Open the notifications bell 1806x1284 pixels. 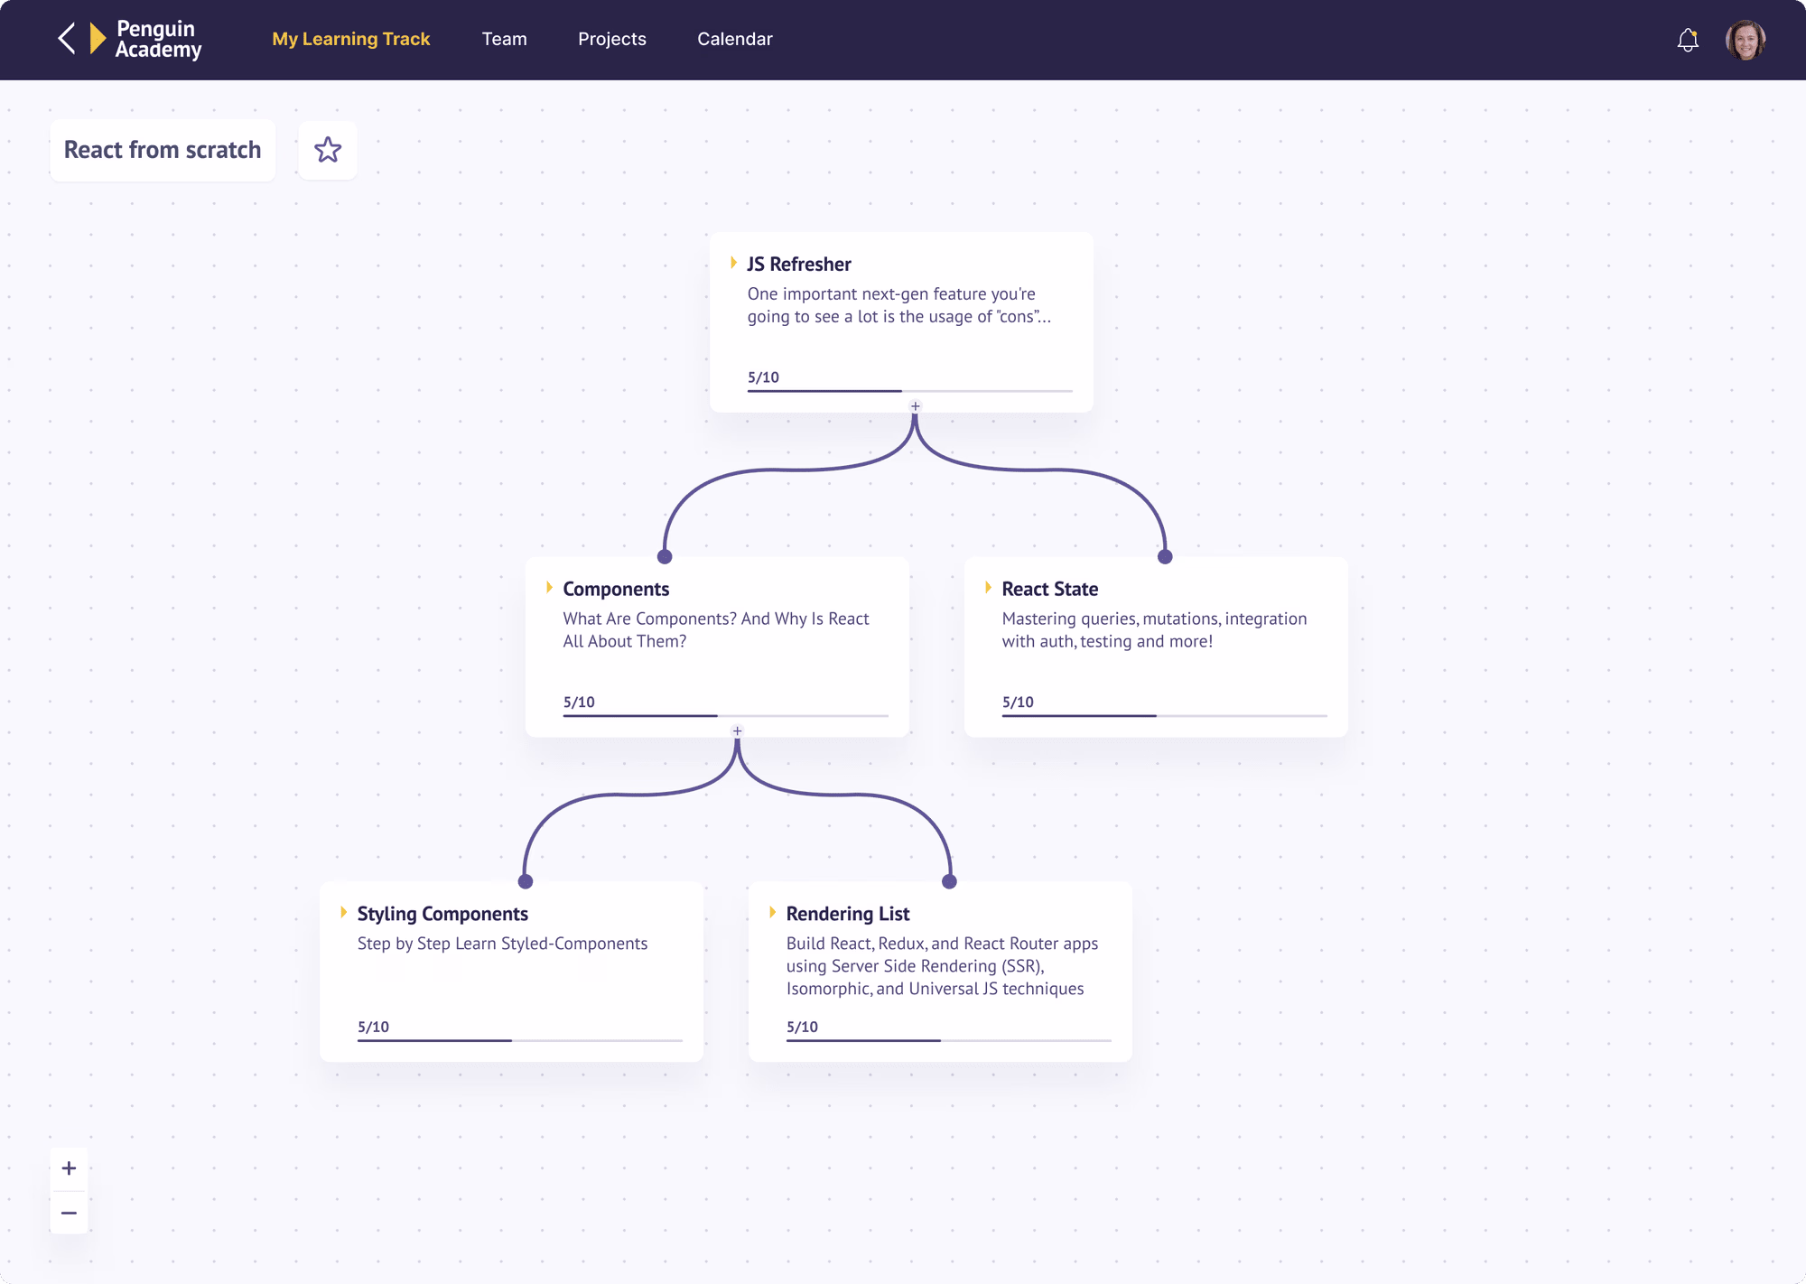[1687, 40]
